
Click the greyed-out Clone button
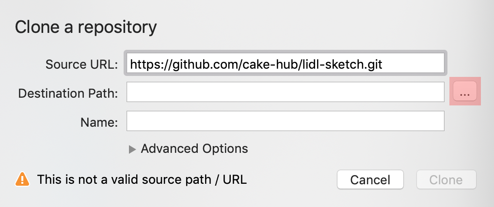click(446, 179)
